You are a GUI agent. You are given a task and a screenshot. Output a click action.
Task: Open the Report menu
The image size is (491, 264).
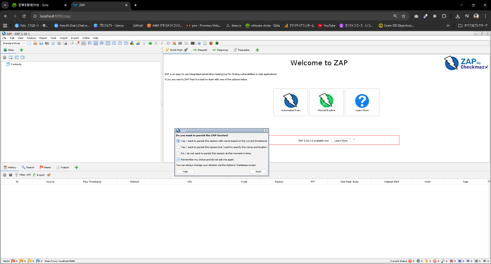click(x=43, y=38)
